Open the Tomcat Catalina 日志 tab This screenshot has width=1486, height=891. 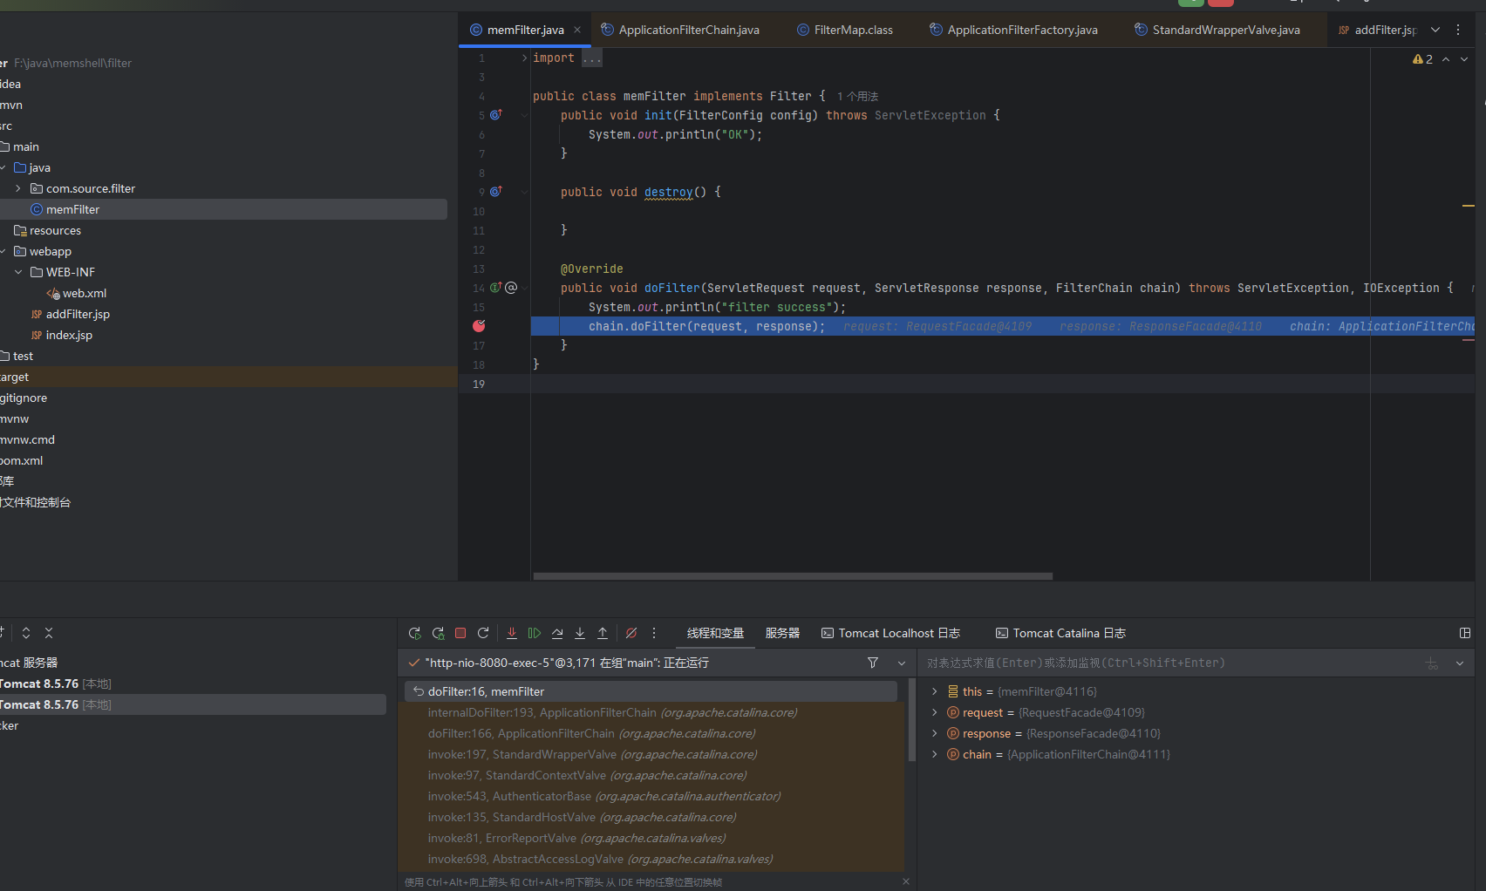1060,633
